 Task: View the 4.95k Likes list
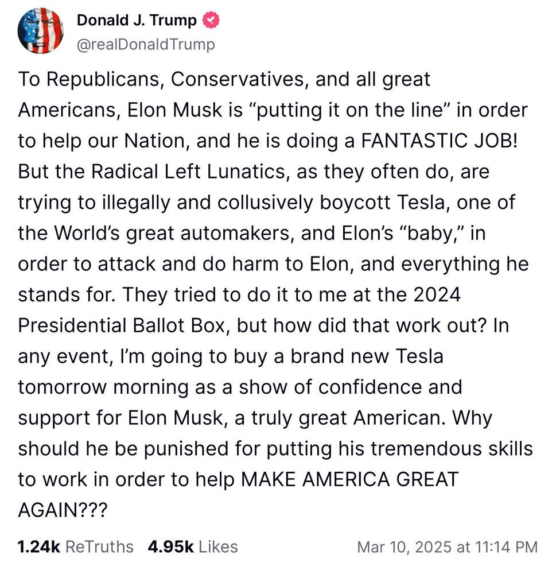coord(192,547)
